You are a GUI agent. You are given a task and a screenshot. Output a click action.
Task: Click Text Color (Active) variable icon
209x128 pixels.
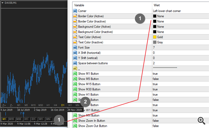[75, 37]
